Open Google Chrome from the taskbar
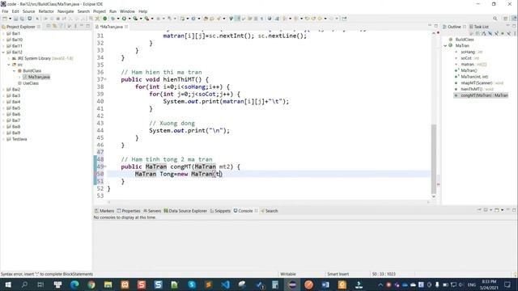Viewport: 518px width, 291px height. coord(91,285)
